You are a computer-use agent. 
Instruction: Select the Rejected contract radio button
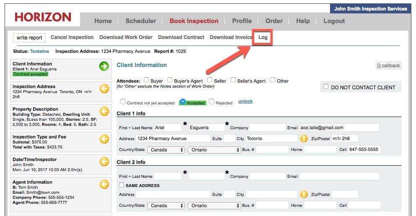tap(212, 101)
